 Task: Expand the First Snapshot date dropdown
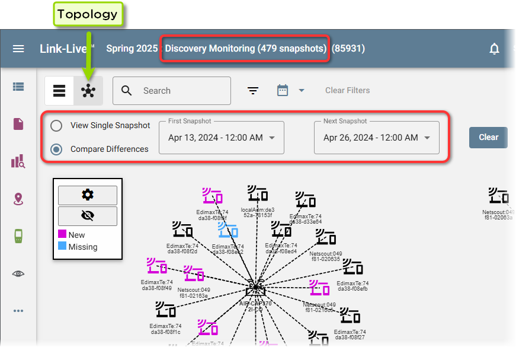[x=272, y=138]
